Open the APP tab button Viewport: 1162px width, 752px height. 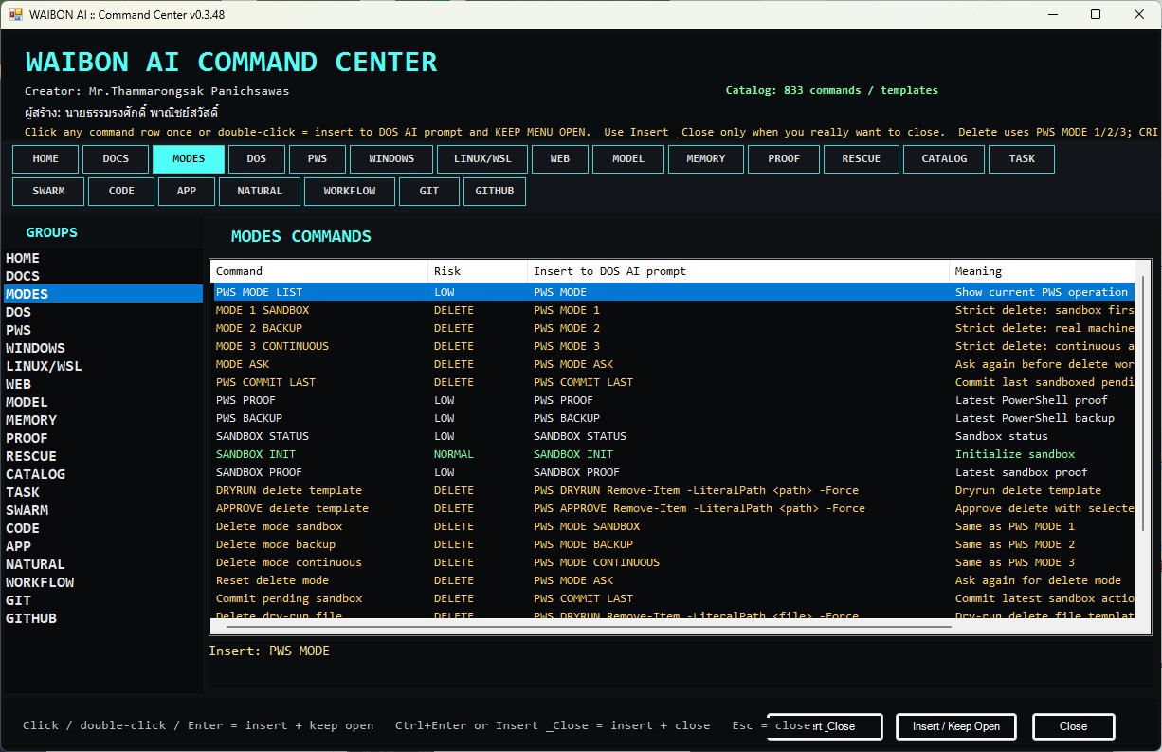pyautogui.click(x=187, y=192)
